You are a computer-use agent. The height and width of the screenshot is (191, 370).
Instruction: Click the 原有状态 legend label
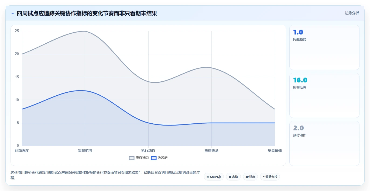point(142,158)
